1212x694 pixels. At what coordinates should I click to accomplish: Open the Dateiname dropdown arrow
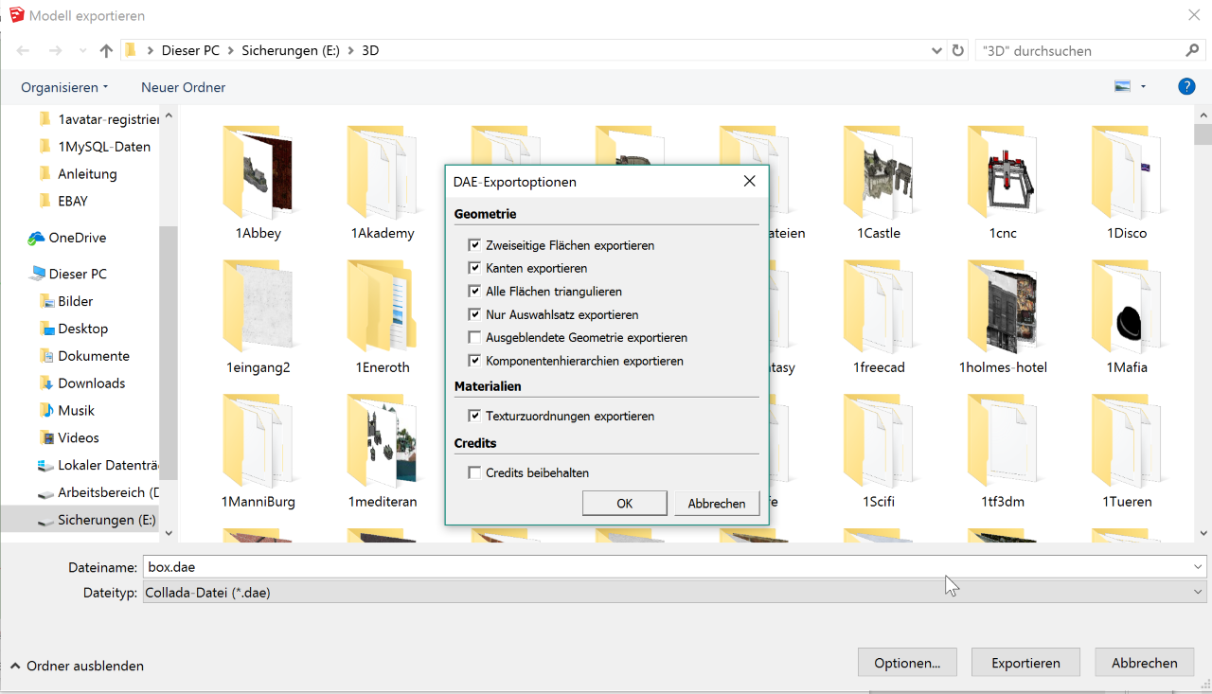(1198, 567)
